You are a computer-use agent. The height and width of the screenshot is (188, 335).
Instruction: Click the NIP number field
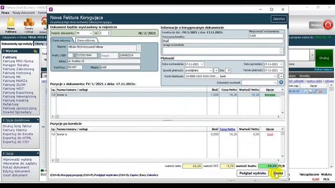tap(86, 55)
